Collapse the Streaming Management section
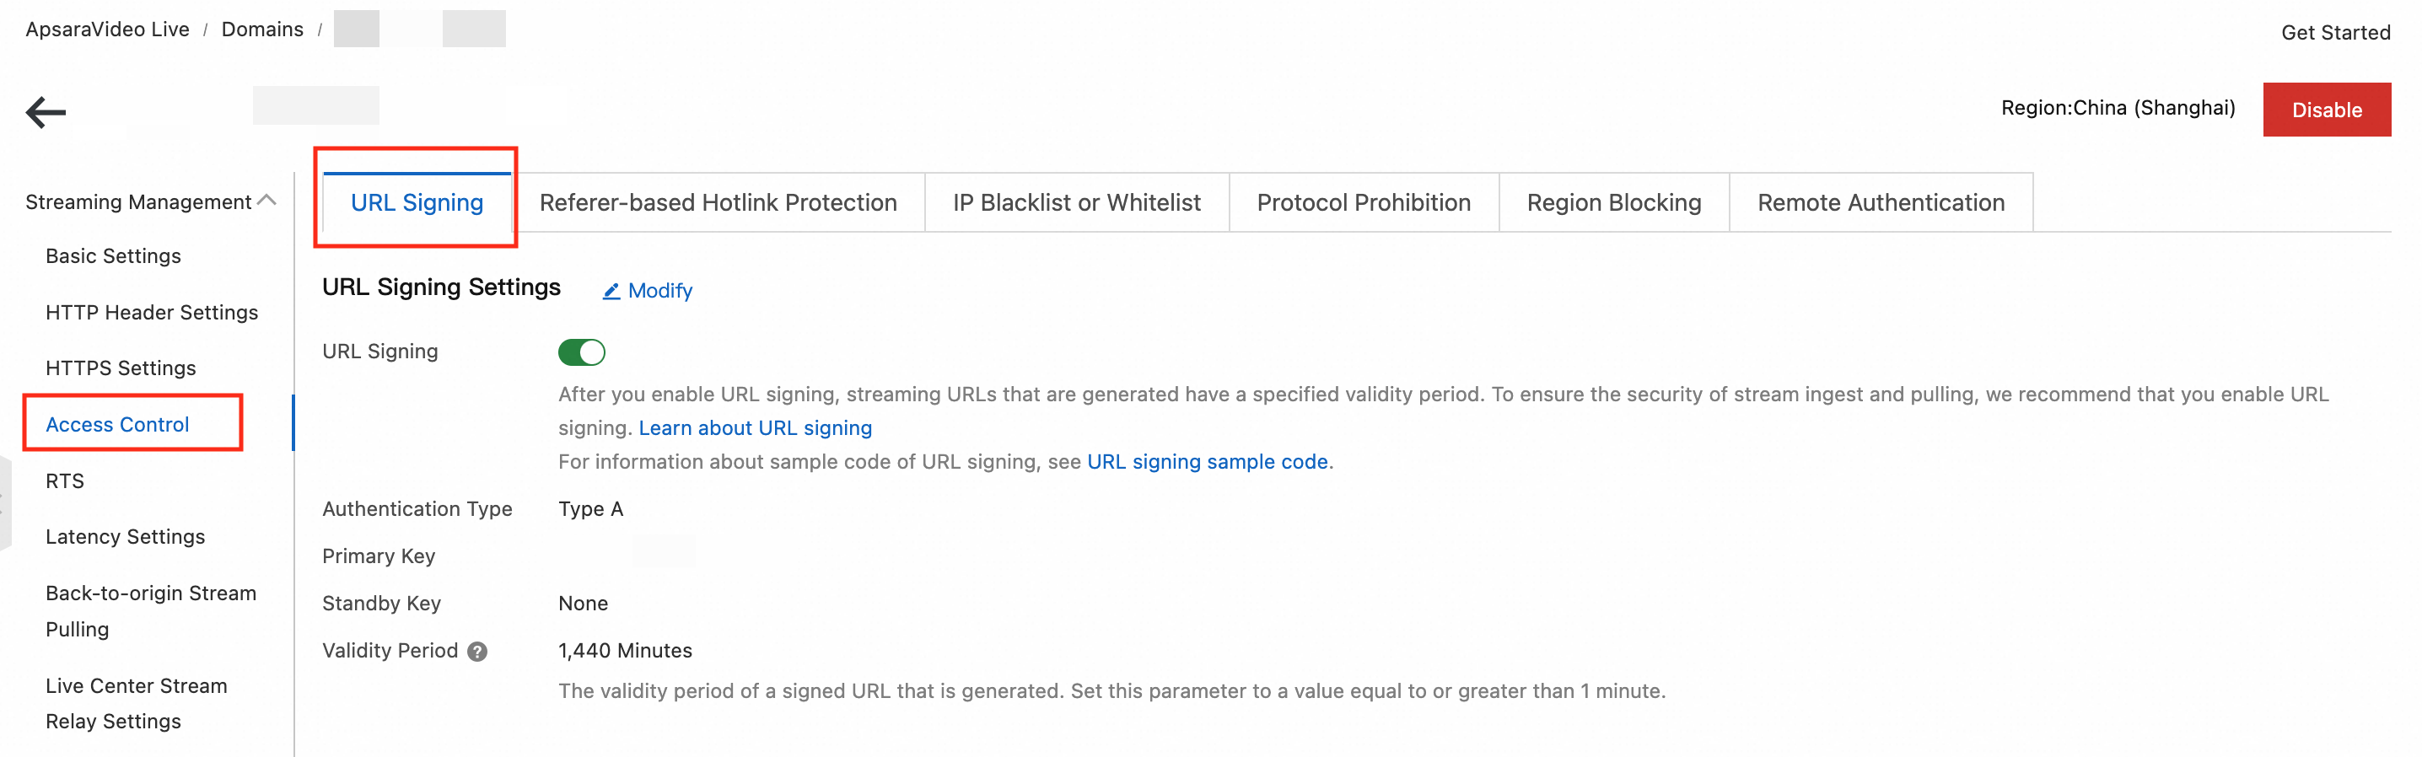The width and height of the screenshot is (2422, 757). click(267, 201)
